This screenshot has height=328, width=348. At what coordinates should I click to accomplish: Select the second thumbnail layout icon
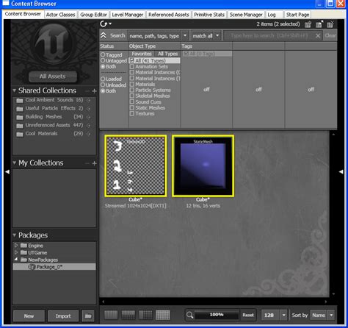128,315
